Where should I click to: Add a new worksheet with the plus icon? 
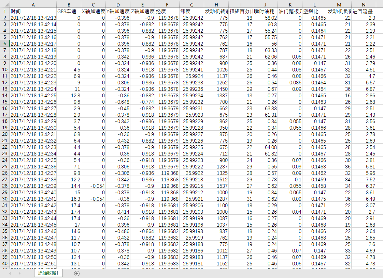pyautogui.click(x=77, y=273)
